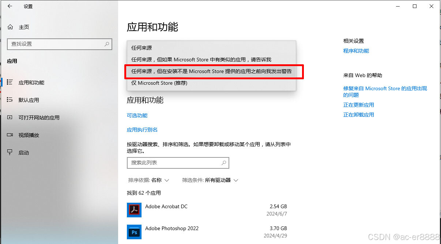Click magnifier icon in 搜索此列表 box

pyautogui.click(x=224, y=163)
